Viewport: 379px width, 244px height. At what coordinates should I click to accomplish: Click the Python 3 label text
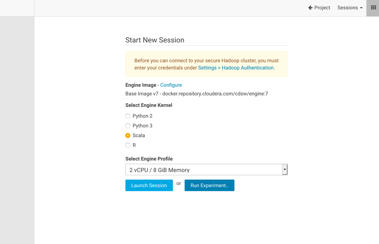pos(142,126)
